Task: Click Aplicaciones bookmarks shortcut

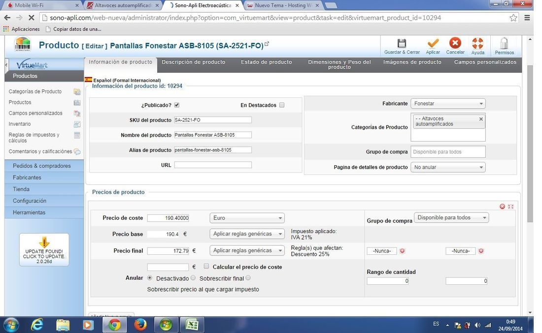Action: [21, 29]
